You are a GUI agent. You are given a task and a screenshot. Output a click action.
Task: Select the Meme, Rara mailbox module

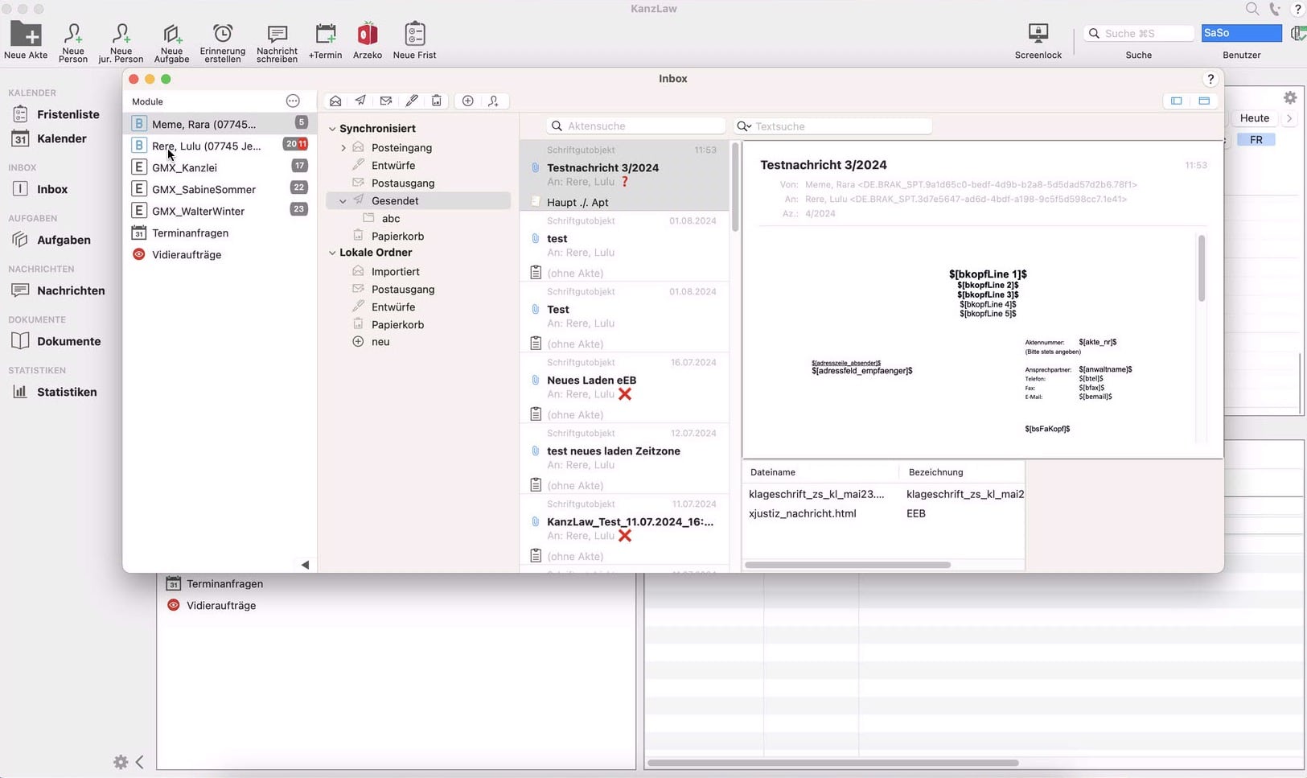[x=220, y=124]
